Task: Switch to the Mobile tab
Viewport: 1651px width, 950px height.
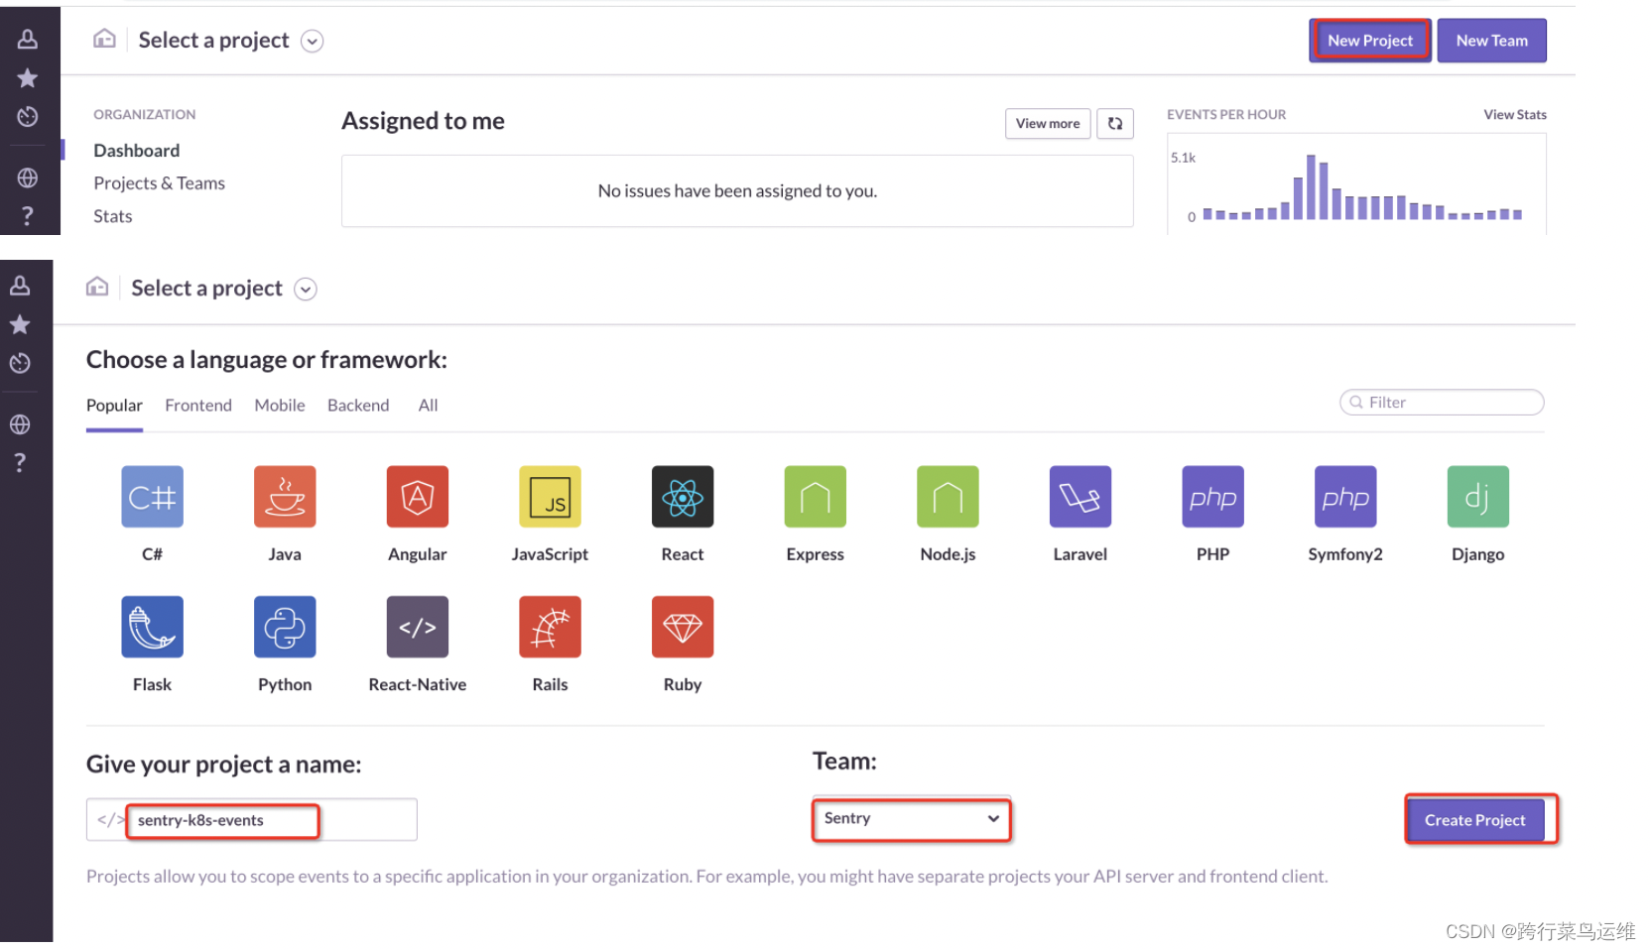Action: tap(280, 406)
